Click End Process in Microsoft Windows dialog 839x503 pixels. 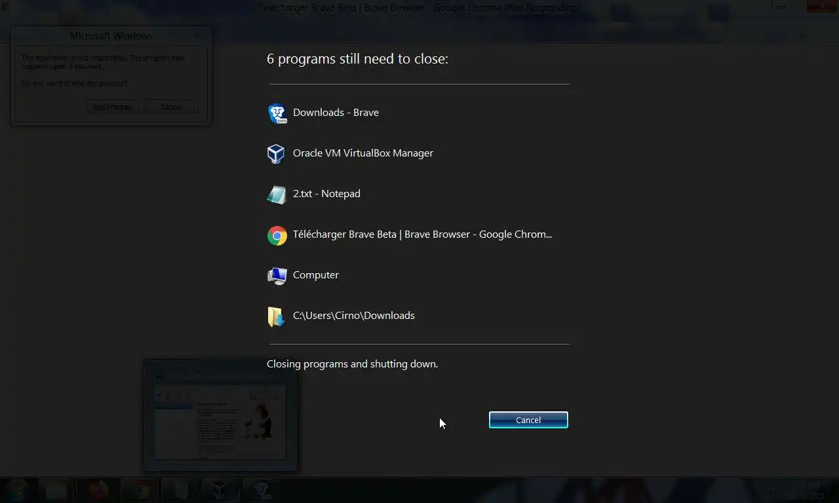tap(112, 107)
